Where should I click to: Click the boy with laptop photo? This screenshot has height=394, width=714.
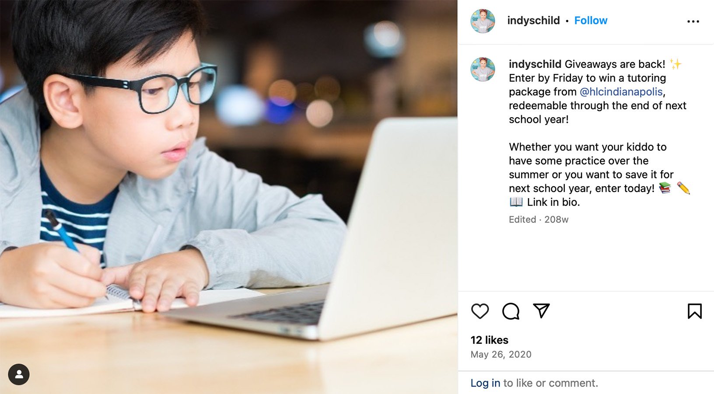(x=229, y=197)
